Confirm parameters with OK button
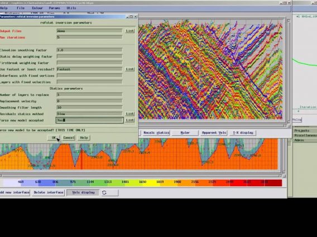This screenshot has height=237, width=317. (x=54, y=137)
